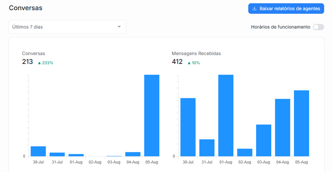Click the 30-Jul bar in Conversas chart
The width and height of the screenshot is (333, 172).
(38, 151)
